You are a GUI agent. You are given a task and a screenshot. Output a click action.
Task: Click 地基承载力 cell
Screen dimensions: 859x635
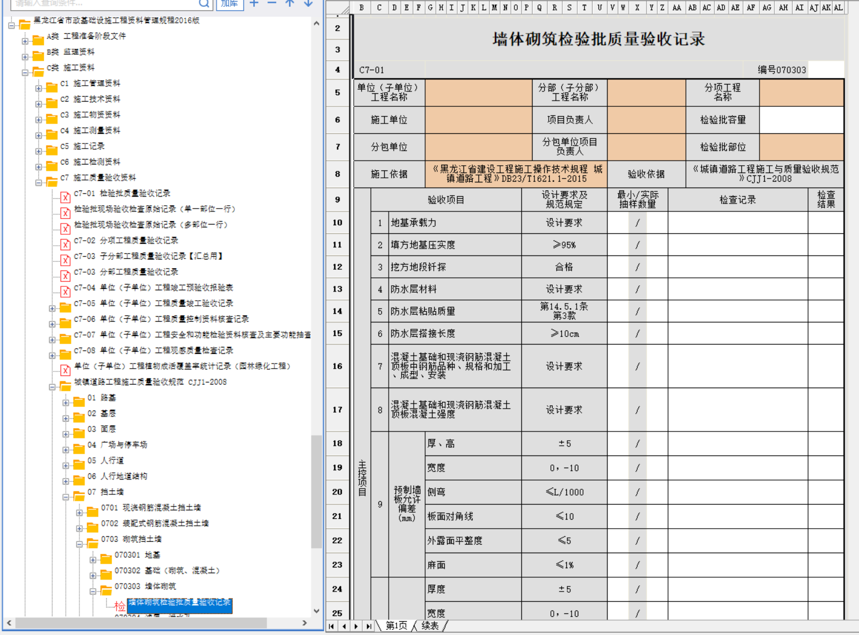pyautogui.click(x=455, y=223)
